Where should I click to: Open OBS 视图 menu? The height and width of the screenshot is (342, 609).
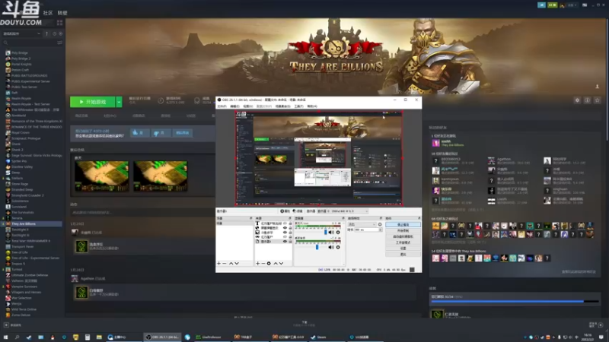tap(248, 106)
